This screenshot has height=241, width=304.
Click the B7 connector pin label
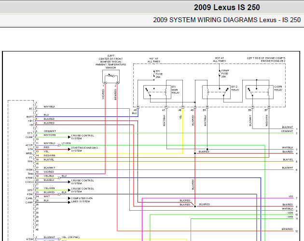tap(266, 110)
